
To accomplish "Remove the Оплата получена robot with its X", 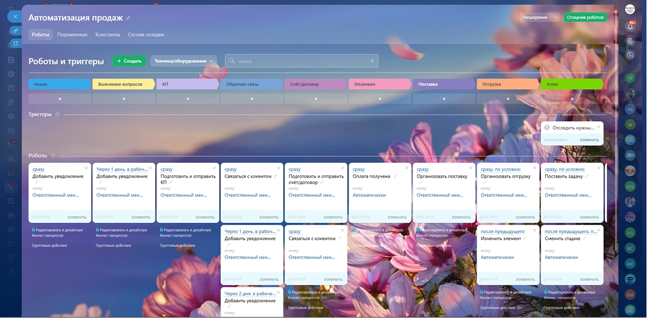I will 406,168.
